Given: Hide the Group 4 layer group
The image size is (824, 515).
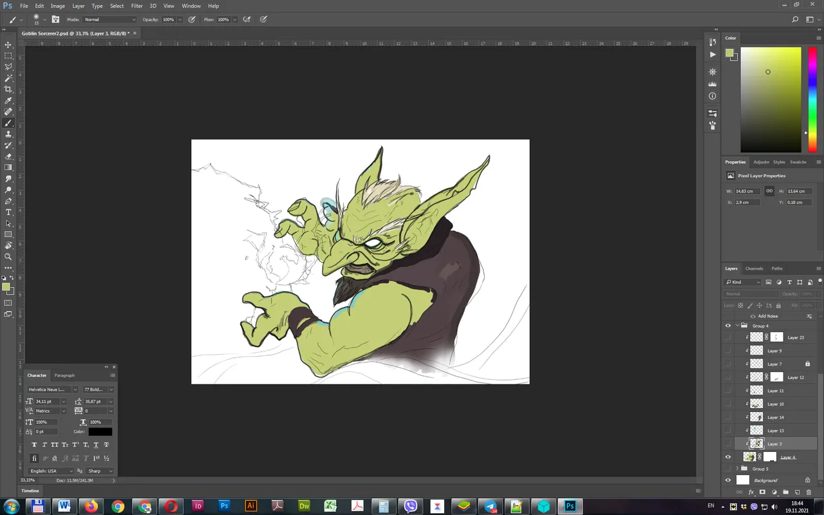Looking at the screenshot, I should click(x=728, y=326).
